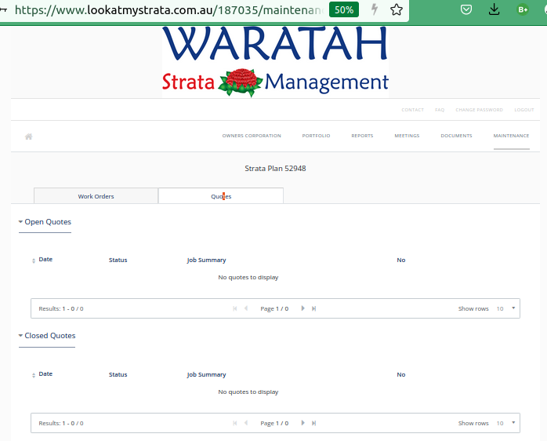Image resolution: width=547 pixels, height=441 pixels.
Task: Click the Waratah Strata Management logo
Action: [x=275, y=61]
